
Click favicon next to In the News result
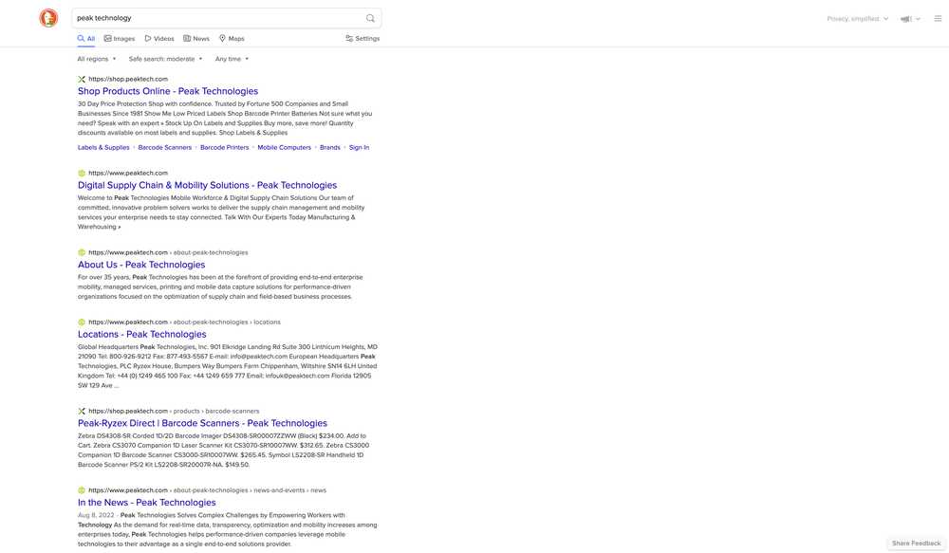pos(82,490)
